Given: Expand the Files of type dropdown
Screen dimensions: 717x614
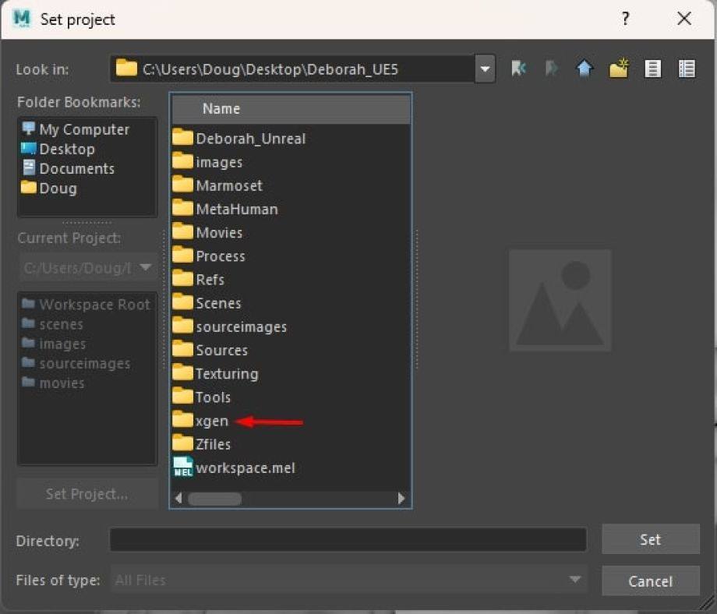Looking at the screenshot, I should tap(574, 580).
